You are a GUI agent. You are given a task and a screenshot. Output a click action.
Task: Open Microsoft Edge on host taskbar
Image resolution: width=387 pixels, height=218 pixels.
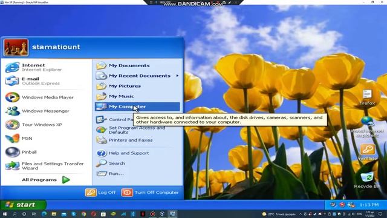44,214
